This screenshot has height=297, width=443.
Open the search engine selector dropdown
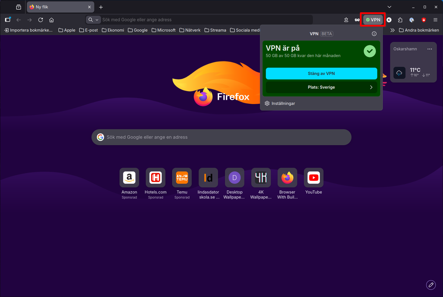(x=93, y=20)
